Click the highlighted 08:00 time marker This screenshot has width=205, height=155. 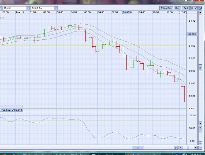point(126,12)
